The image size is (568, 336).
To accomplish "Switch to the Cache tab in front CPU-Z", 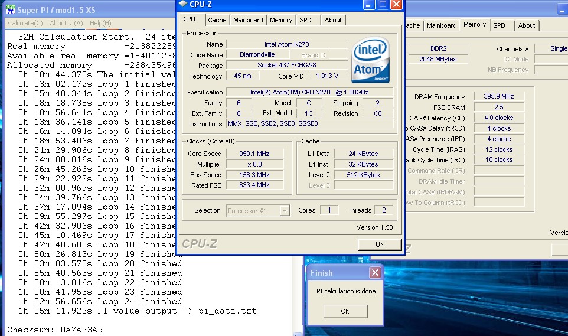I will [x=217, y=20].
